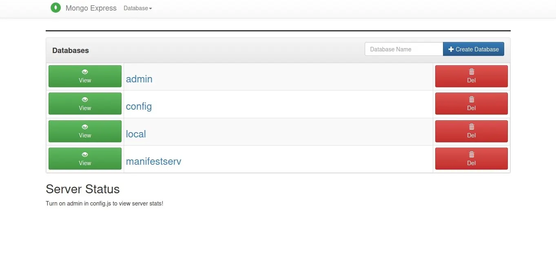Click eye icon in local View button
556x263 pixels.
coord(85,127)
